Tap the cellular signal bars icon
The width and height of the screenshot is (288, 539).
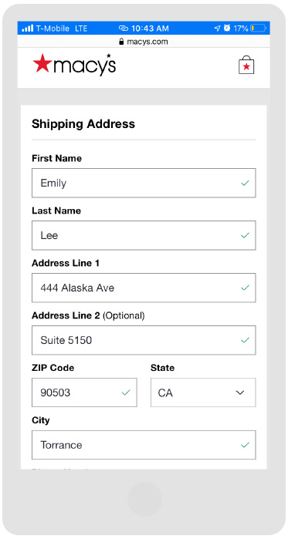tap(28, 29)
